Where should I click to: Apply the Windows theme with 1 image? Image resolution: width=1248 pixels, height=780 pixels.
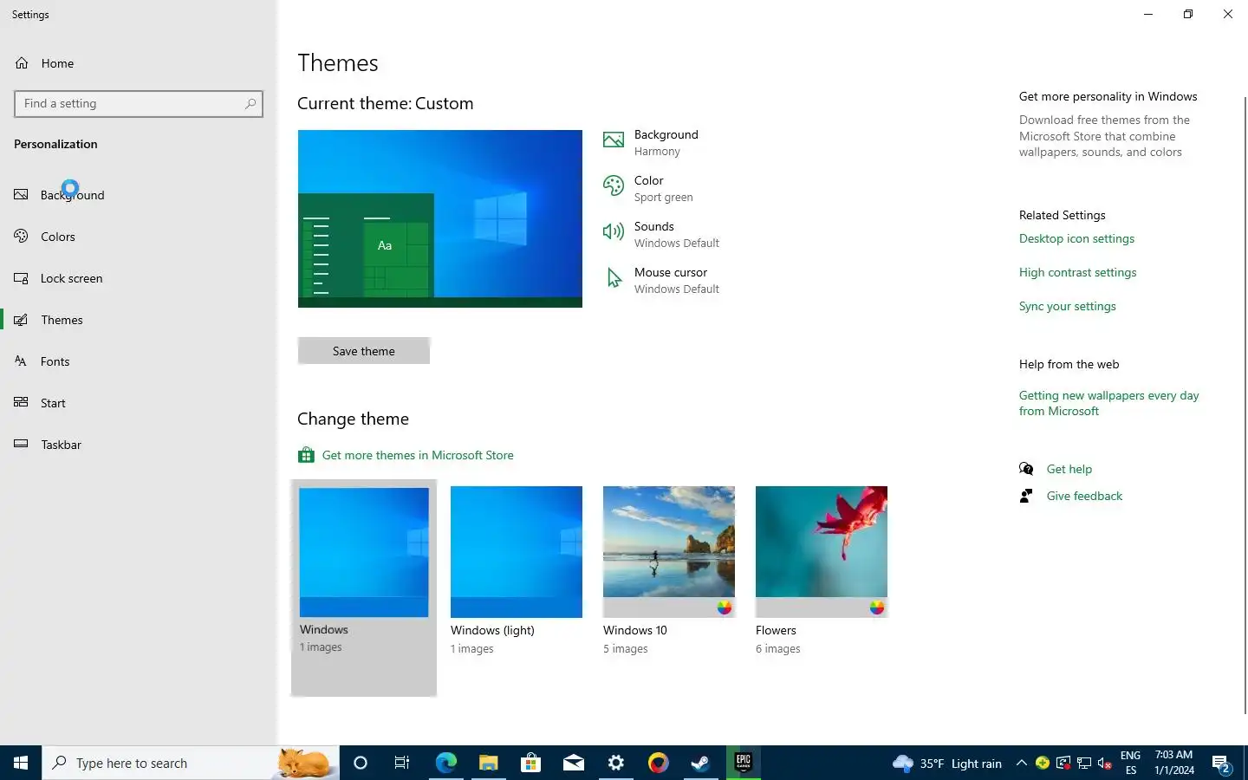tap(364, 588)
